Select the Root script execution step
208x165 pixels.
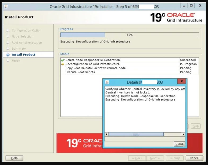click(27, 43)
